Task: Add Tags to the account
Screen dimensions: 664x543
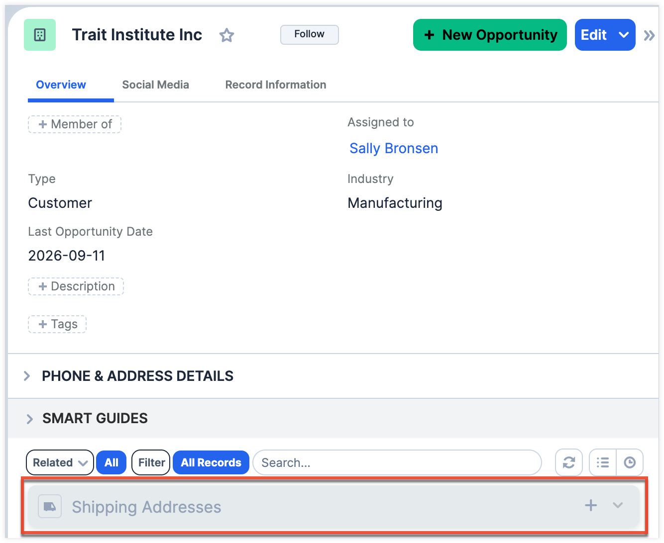Action: click(x=57, y=324)
